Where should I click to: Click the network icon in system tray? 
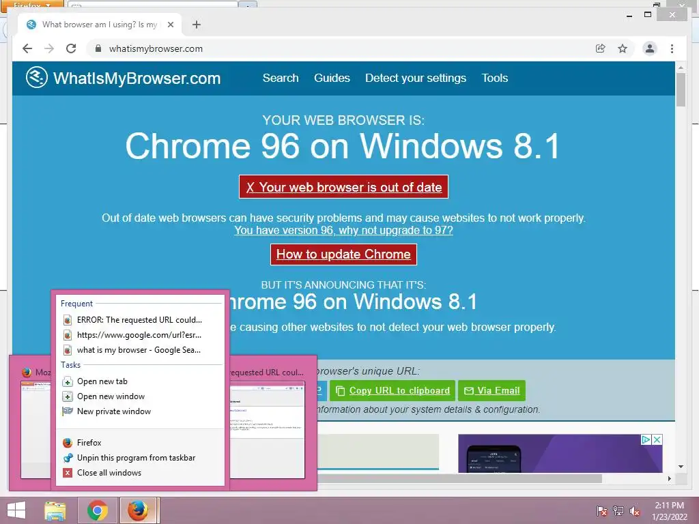618,511
